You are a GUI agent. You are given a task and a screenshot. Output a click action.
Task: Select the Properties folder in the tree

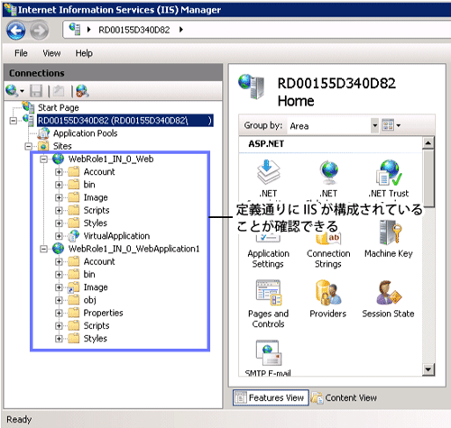(x=103, y=313)
